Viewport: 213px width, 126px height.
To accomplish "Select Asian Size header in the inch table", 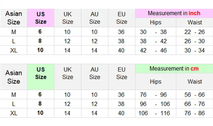I will [14, 18].
